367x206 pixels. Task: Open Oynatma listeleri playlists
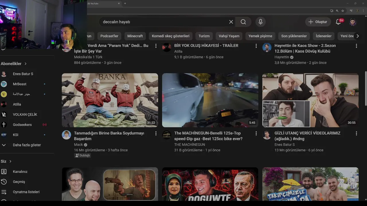pyautogui.click(x=27, y=192)
